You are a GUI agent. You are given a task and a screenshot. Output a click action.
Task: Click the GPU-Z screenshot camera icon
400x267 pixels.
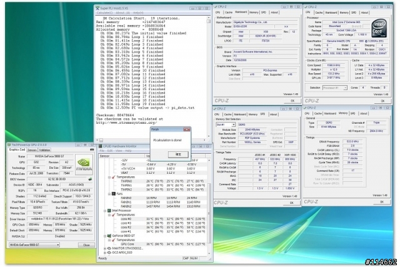pyautogui.click(x=92, y=149)
